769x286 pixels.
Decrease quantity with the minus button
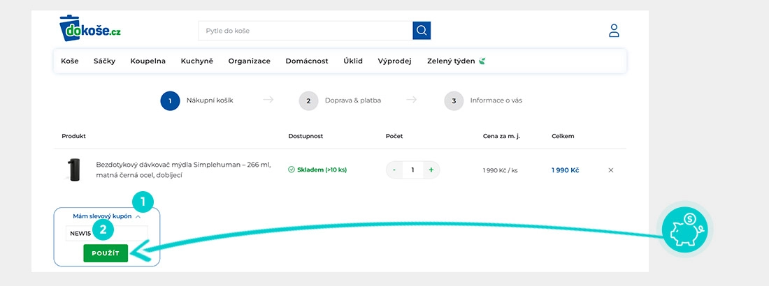394,170
